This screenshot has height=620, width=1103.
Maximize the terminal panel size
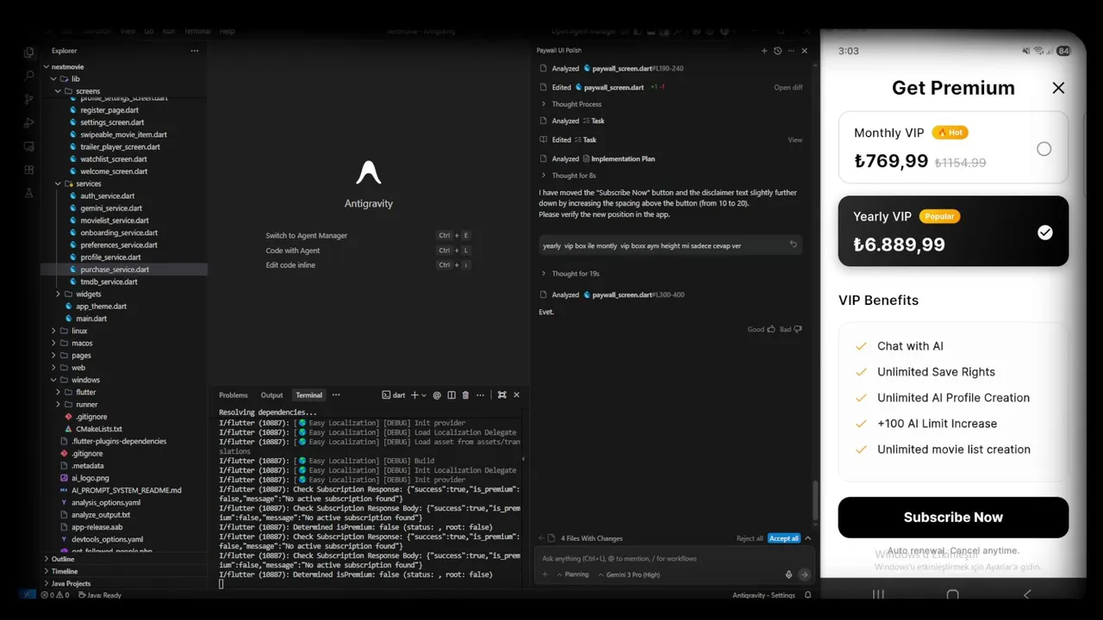[502, 395]
